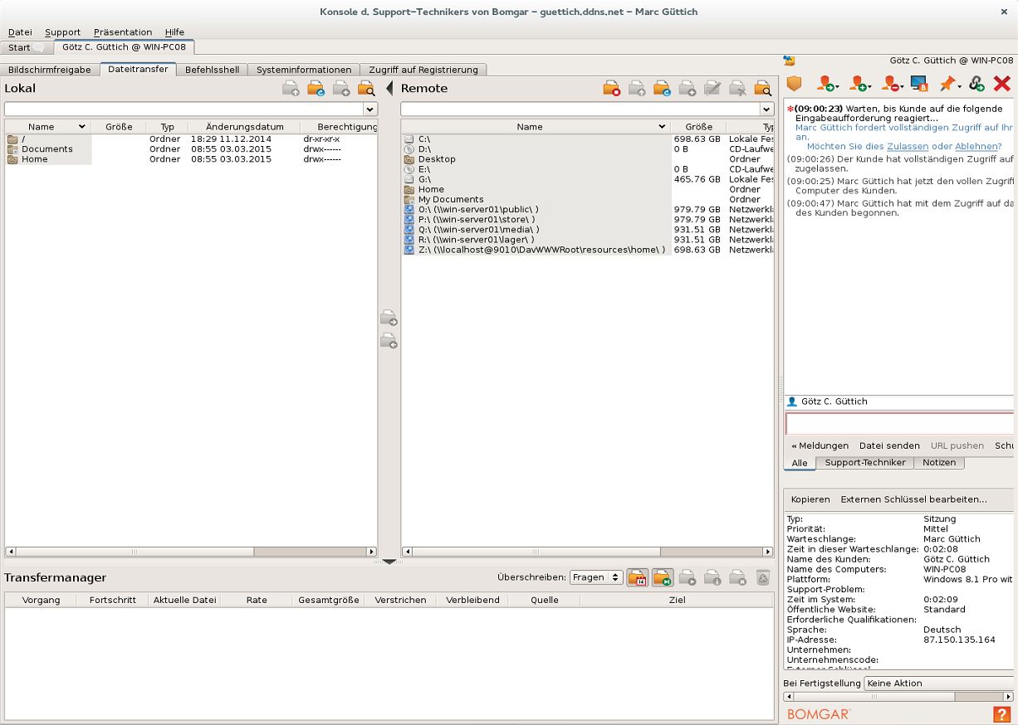Click the red X end session icon
The image size is (1018, 725).
(x=1001, y=84)
